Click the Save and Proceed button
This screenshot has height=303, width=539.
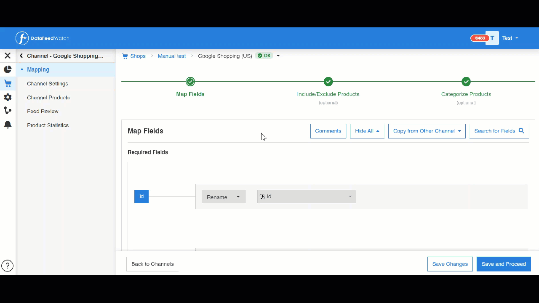[504, 264]
